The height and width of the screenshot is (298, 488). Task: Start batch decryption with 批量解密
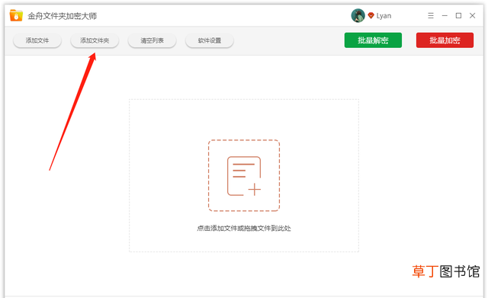point(373,40)
